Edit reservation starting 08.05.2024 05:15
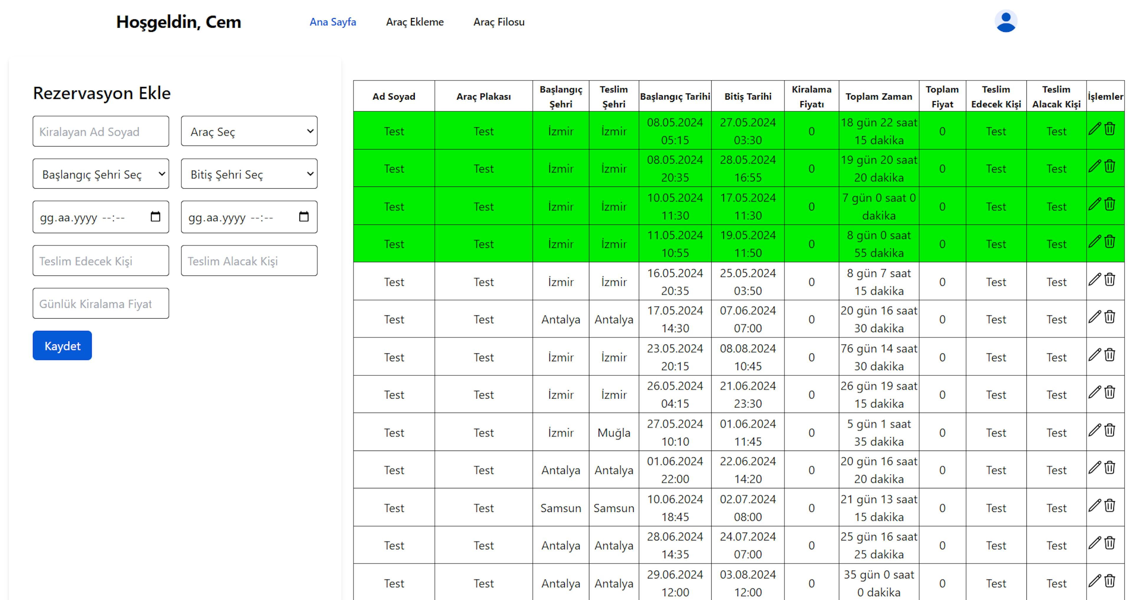The height and width of the screenshot is (600, 1132). [x=1095, y=129]
